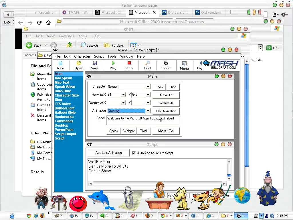Click Search in the chars Explorer toolbar
Image resolution: width=293 pixels, height=220 pixels.
point(89,45)
